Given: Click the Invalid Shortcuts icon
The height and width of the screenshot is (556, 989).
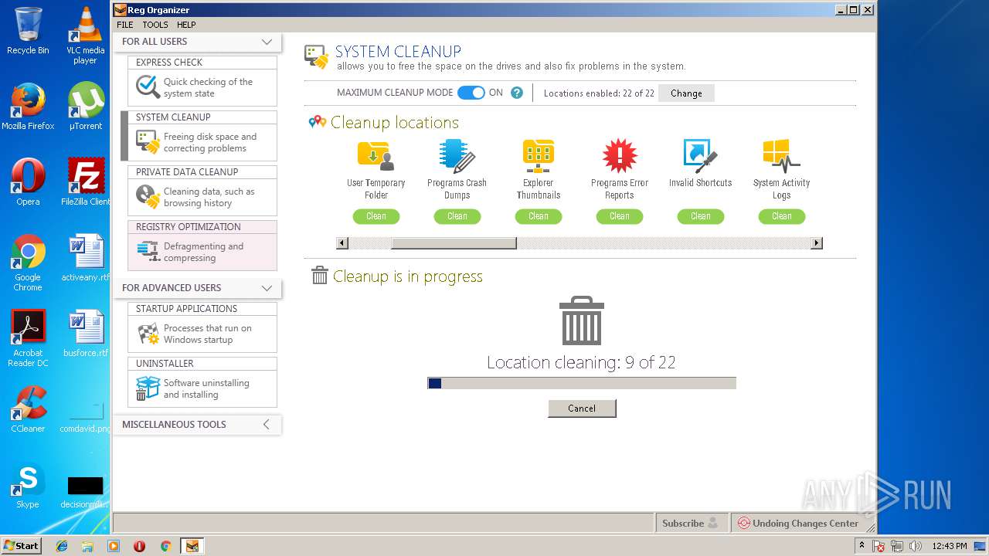Looking at the screenshot, I should pos(700,155).
